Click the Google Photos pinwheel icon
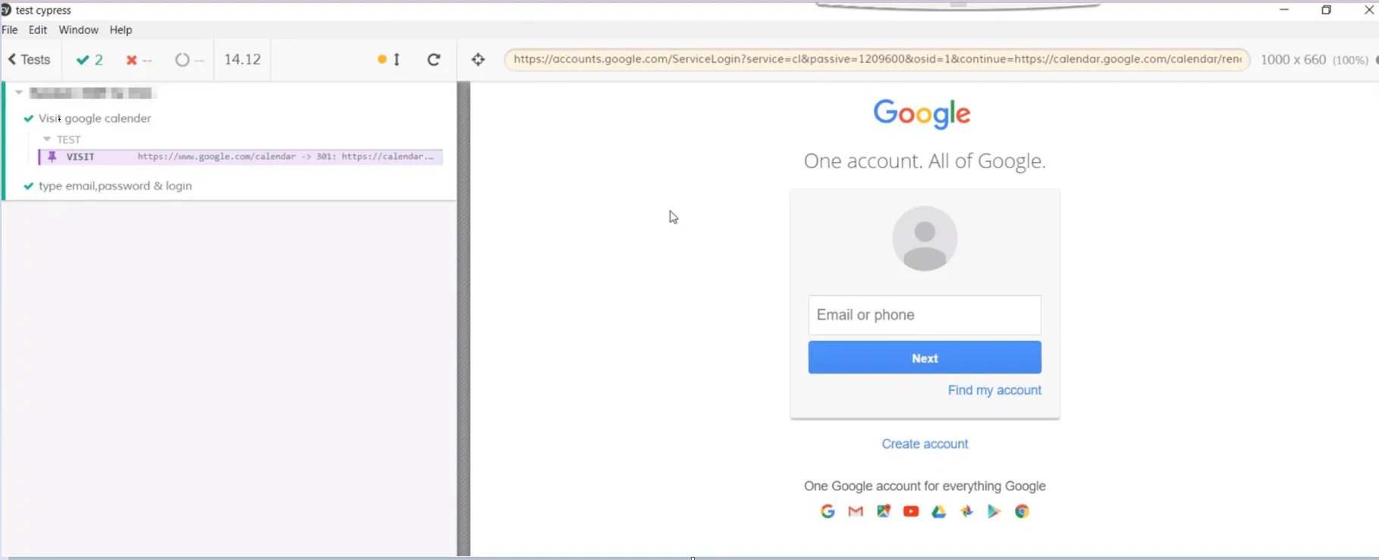Screen dimensions: 1379x560 [x=966, y=512]
